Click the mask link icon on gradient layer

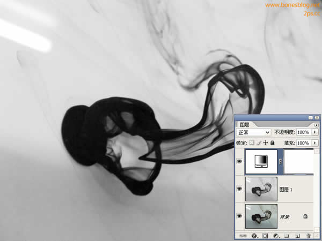[x=281, y=162]
